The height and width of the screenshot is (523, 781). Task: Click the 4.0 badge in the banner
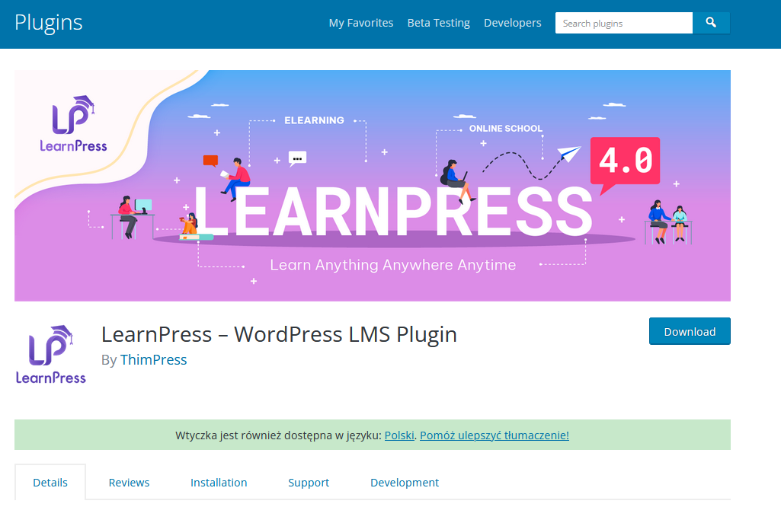point(625,161)
